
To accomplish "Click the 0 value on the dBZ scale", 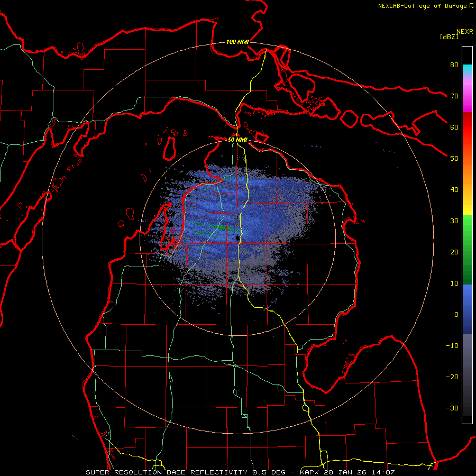I will click(x=456, y=315).
